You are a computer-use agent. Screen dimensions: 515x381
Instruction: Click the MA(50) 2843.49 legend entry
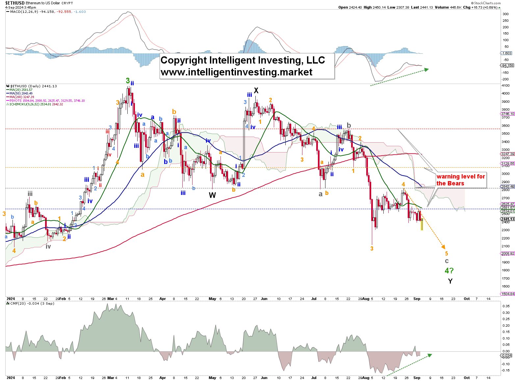[21, 94]
